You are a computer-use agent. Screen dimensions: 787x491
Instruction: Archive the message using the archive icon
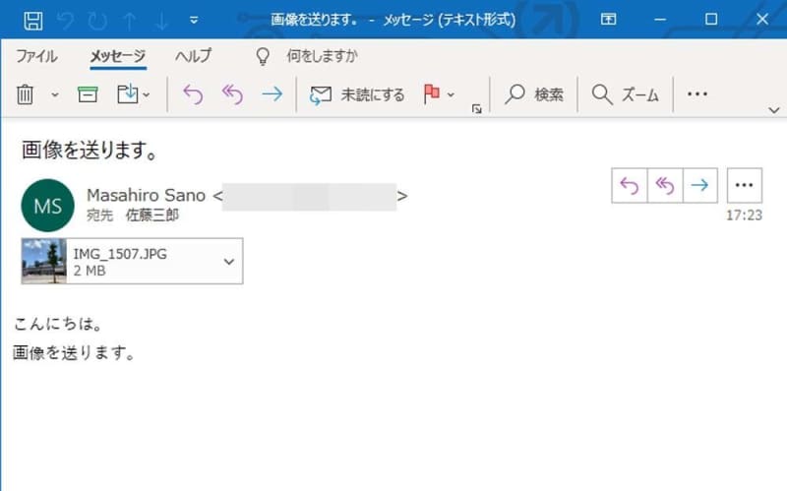coord(88,94)
